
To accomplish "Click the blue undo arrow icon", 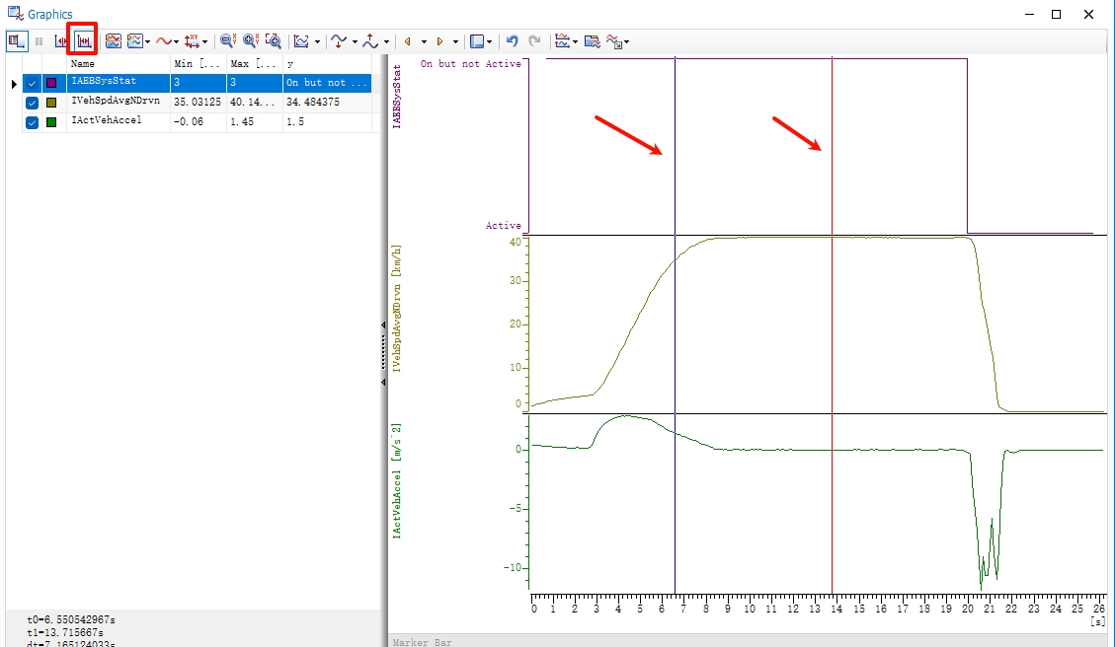I will (512, 41).
